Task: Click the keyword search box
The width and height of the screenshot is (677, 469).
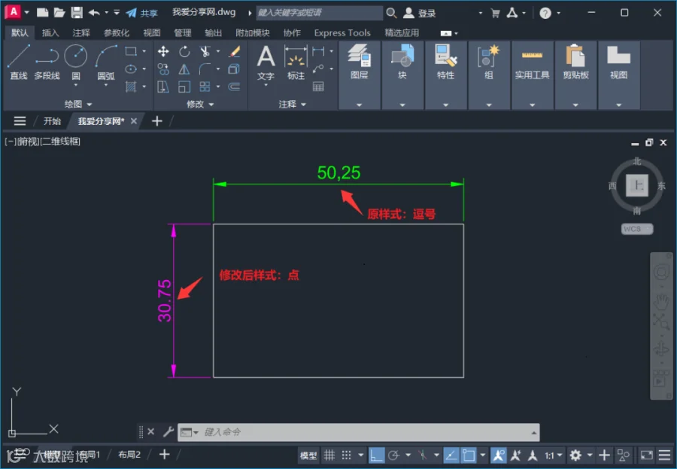Action: (320, 13)
